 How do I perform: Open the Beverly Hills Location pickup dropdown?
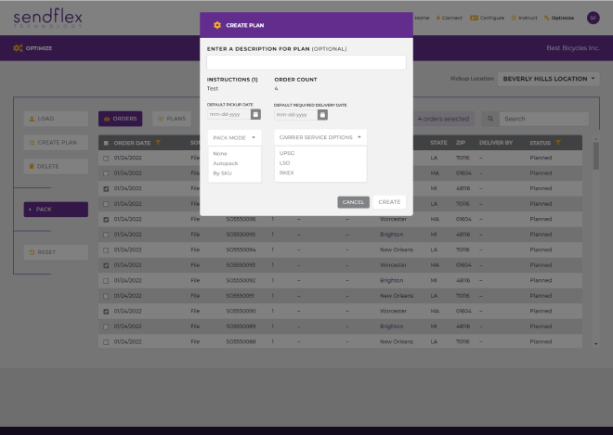551,79
